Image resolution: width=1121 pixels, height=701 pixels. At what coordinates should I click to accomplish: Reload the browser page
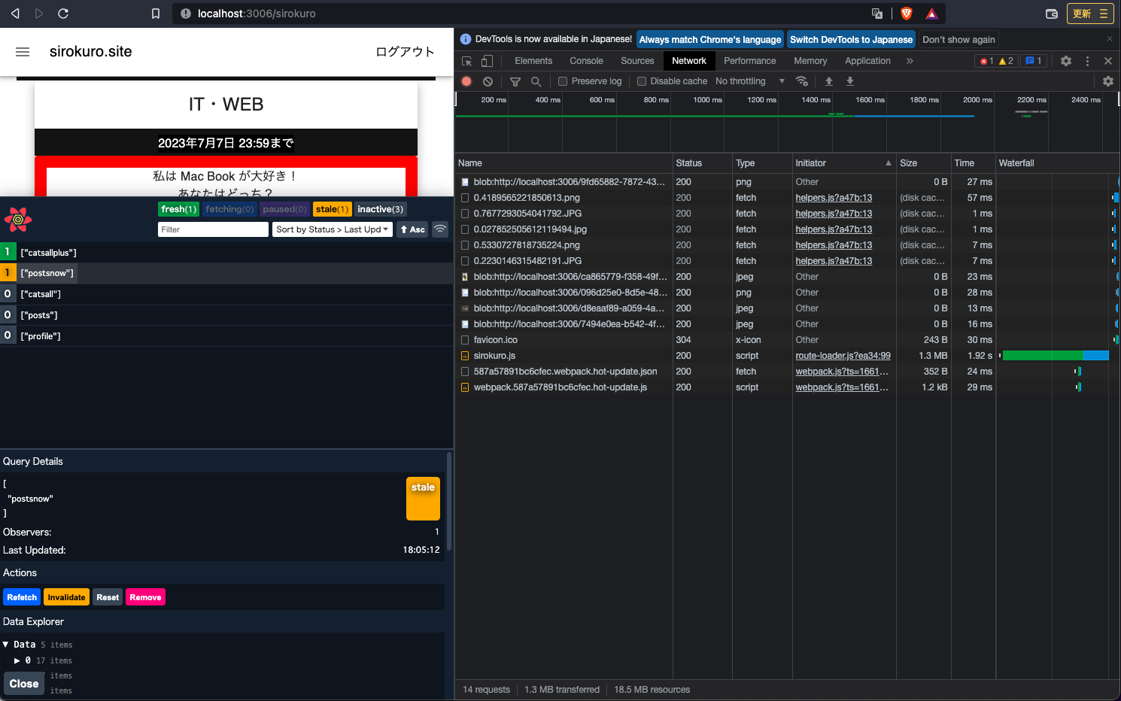63,14
